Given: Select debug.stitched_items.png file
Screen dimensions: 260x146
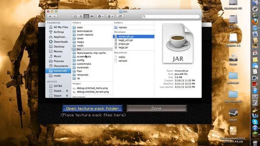Looking at the screenshot, I should point(90,88).
